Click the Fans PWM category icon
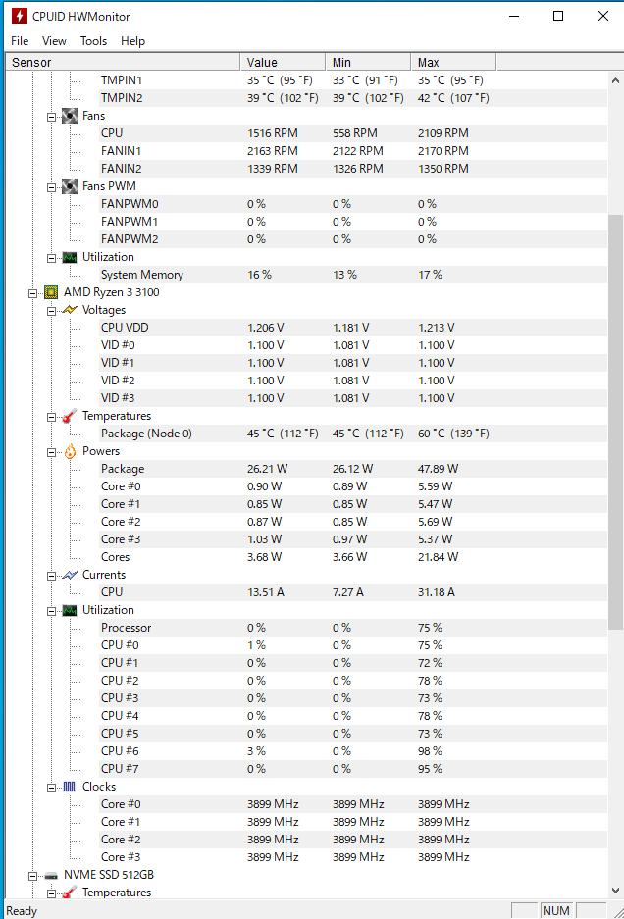Screen dimensions: 624x919 coord(70,186)
